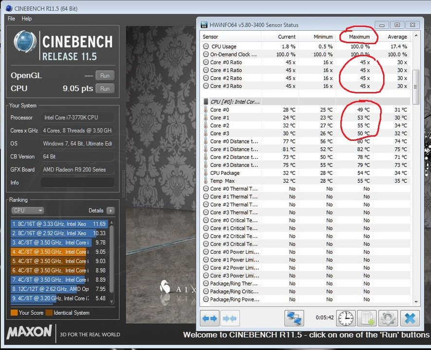
Task: Click scroll-down arrow in HWiNFO sensor list
Action: pyautogui.click(x=416, y=302)
